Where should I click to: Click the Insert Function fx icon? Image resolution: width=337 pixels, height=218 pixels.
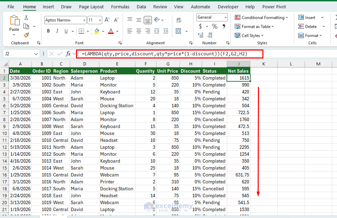68,54
